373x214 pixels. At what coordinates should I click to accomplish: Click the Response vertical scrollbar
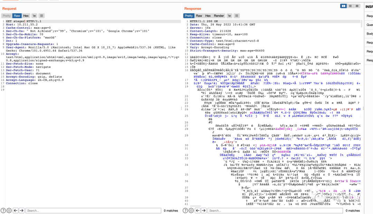coord(362,24)
